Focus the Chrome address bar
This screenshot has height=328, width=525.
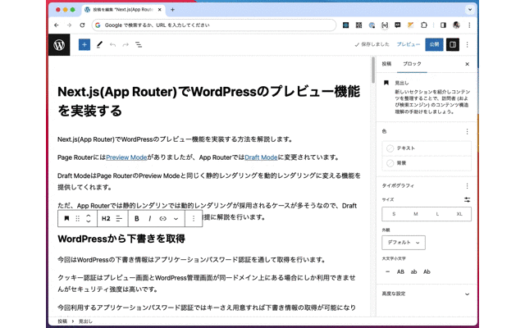point(214,25)
